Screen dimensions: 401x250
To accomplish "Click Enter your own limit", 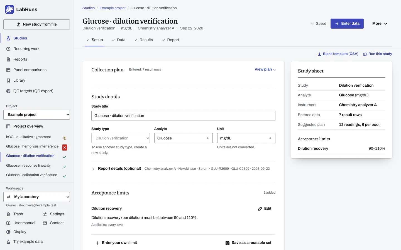I will (x=116, y=243).
